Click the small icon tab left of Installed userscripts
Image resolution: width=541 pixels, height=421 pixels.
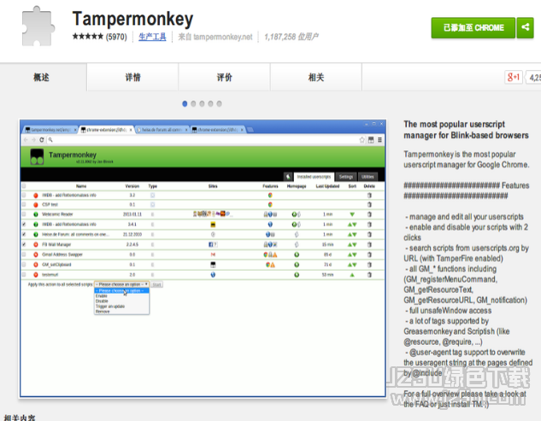[288, 177]
